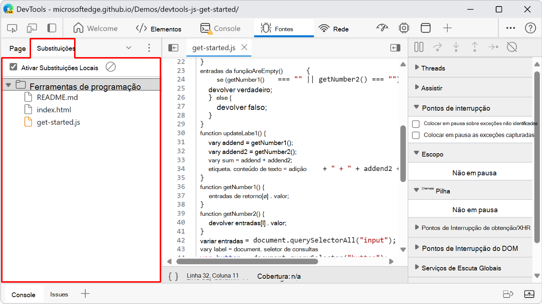The width and height of the screenshot is (542, 304).
Task: Click the editor scroll right arrow
Action: click(x=391, y=261)
